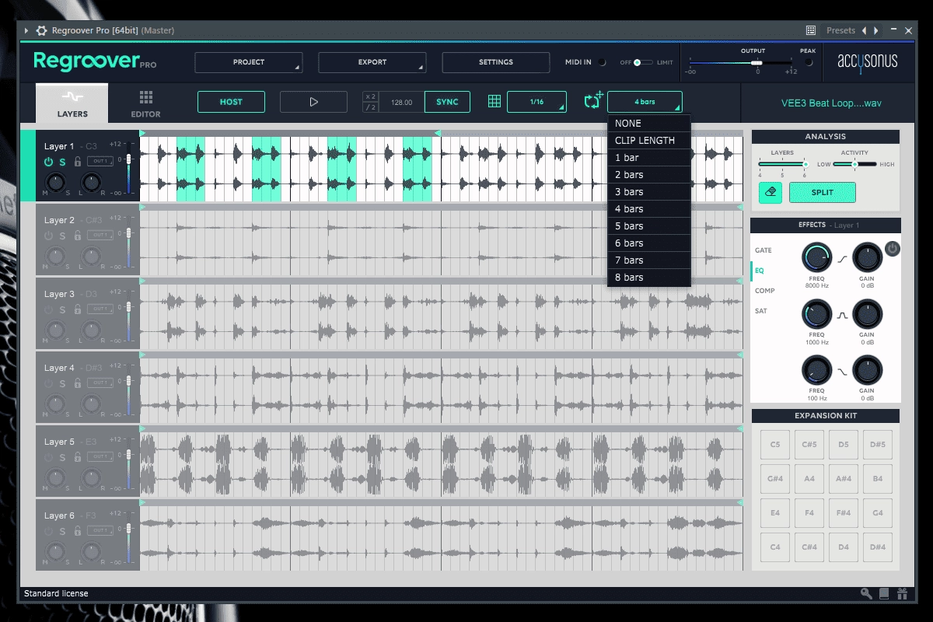Image resolution: width=933 pixels, height=622 pixels.
Task: Click the low-shelf EQ band shape icon
Action: (841, 372)
